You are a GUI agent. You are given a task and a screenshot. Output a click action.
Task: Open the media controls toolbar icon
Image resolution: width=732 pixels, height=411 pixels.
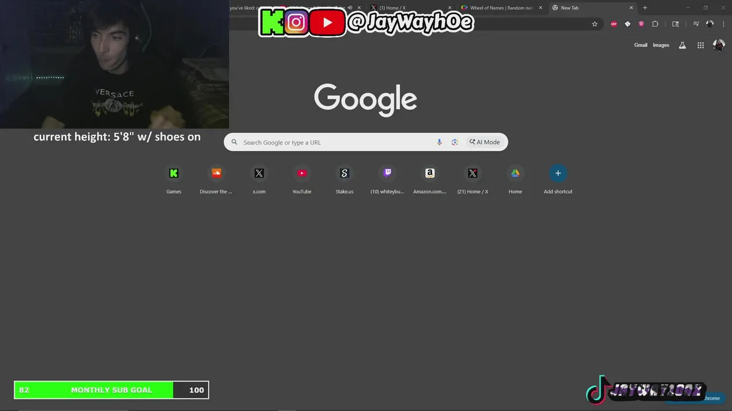coord(696,24)
